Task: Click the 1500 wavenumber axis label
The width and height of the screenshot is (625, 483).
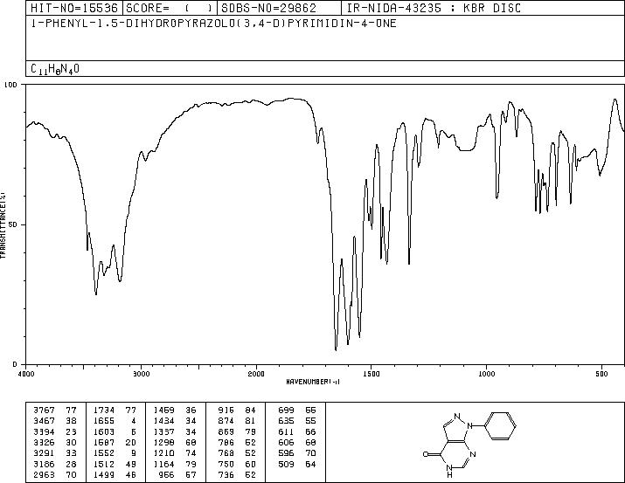Action: point(372,374)
